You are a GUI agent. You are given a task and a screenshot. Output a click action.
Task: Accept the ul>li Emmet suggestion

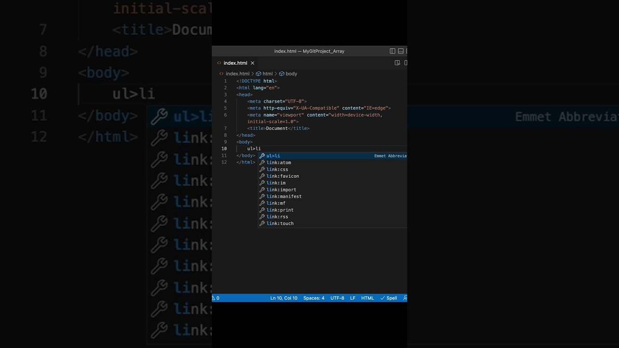point(333,156)
